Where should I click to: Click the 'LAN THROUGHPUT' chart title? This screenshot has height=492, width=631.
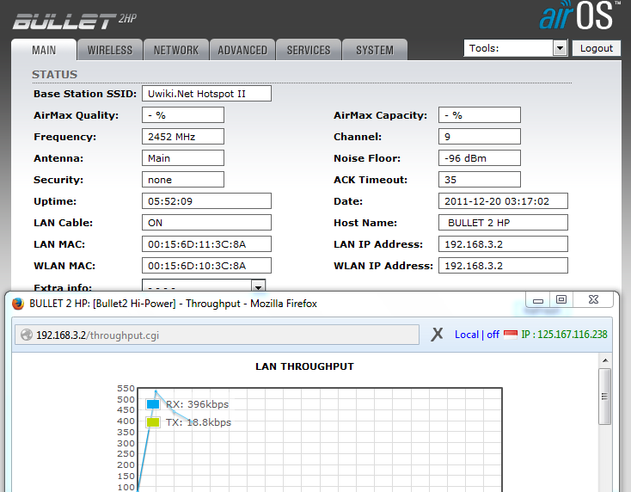tap(304, 366)
